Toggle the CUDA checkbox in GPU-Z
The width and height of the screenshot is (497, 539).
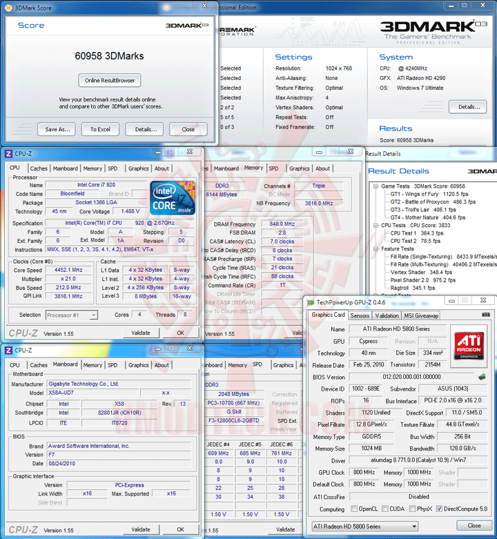pos(385,509)
